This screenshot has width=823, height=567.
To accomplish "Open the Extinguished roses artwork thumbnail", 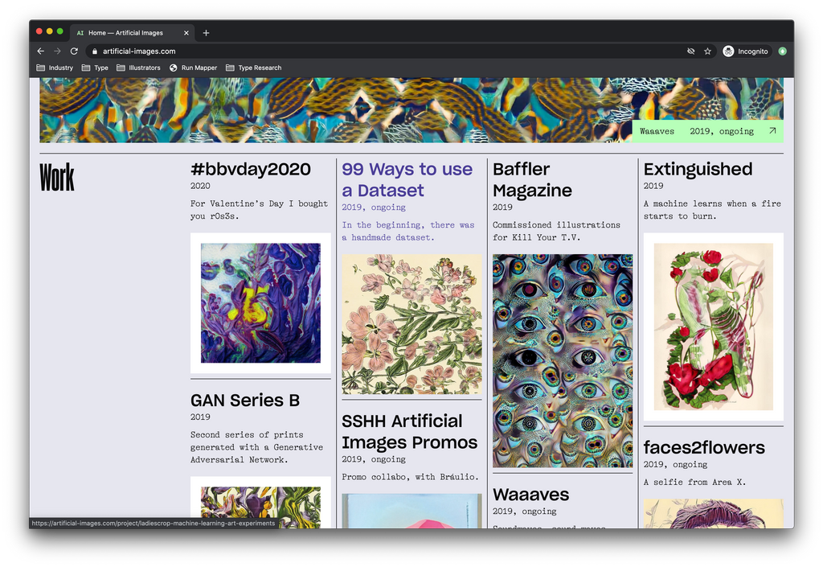I will pyautogui.click(x=713, y=327).
